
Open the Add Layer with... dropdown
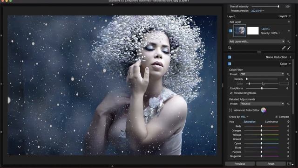(257, 42)
